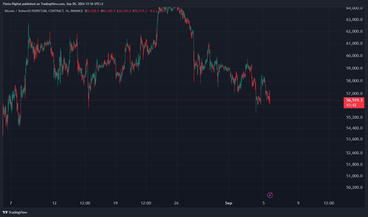The width and height of the screenshot is (368, 217).
Task: Select the 1h interval label in the legend
Action: 67,11
